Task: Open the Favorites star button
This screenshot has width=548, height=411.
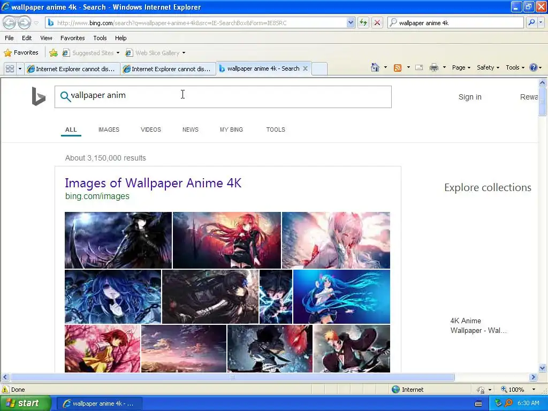Action: click(x=21, y=53)
